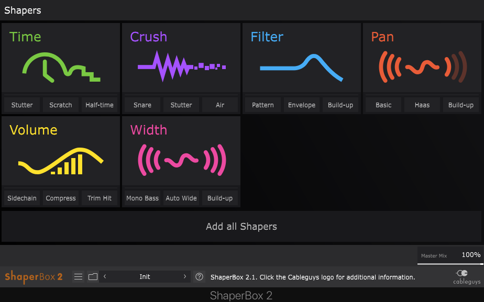Click the Master Mix 100% value
This screenshot has height=302, width=484.
[x=471, y=255]
